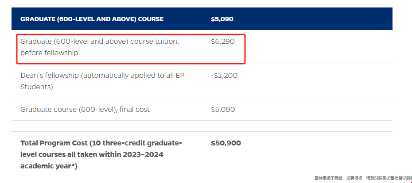This screenshot has height=183, width=412.
Task: Select the Total Program Cost description
Action: [x=101, y=154]
